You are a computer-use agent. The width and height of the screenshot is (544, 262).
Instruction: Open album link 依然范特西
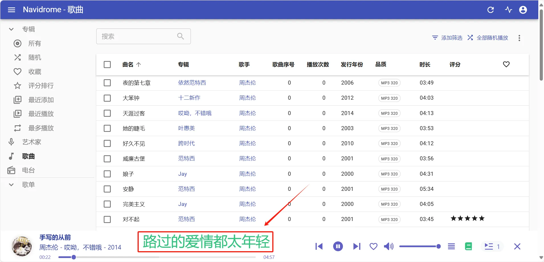192,83
